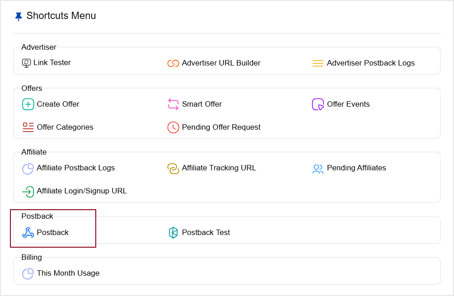Click the pink Smart Offer arrows icon

pos(173,104)
